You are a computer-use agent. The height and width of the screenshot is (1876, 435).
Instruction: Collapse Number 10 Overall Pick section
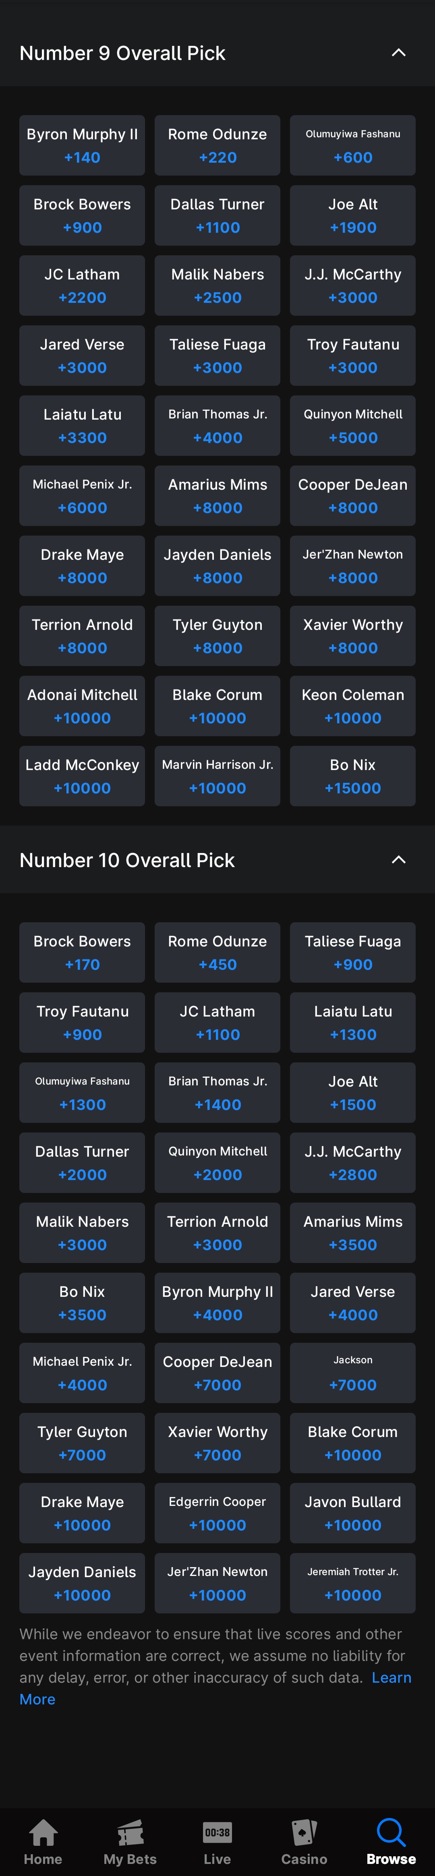coord(399,859)
